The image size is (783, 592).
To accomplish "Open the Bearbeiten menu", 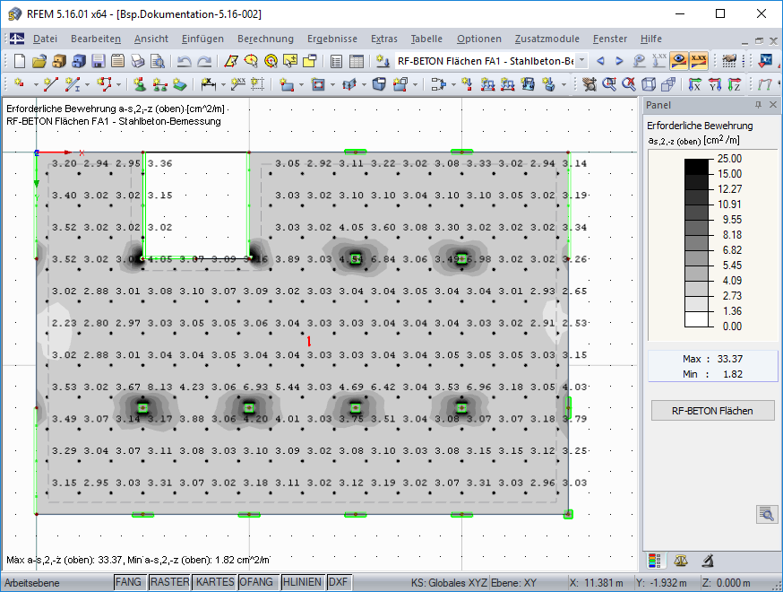I will point(95,39).
